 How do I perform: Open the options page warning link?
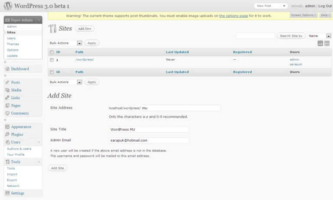click(x=233, y=16)
